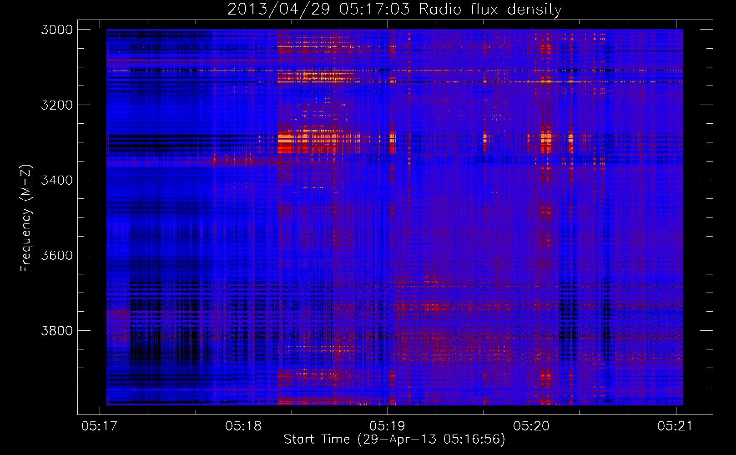Click the 05:20 time axis label

point(531,426)
